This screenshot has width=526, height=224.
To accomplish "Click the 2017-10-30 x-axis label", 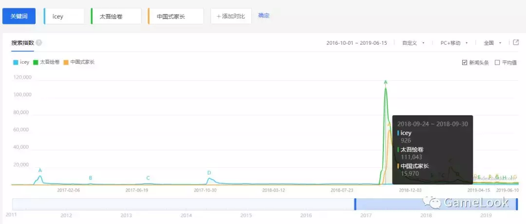I will [206, 190].
